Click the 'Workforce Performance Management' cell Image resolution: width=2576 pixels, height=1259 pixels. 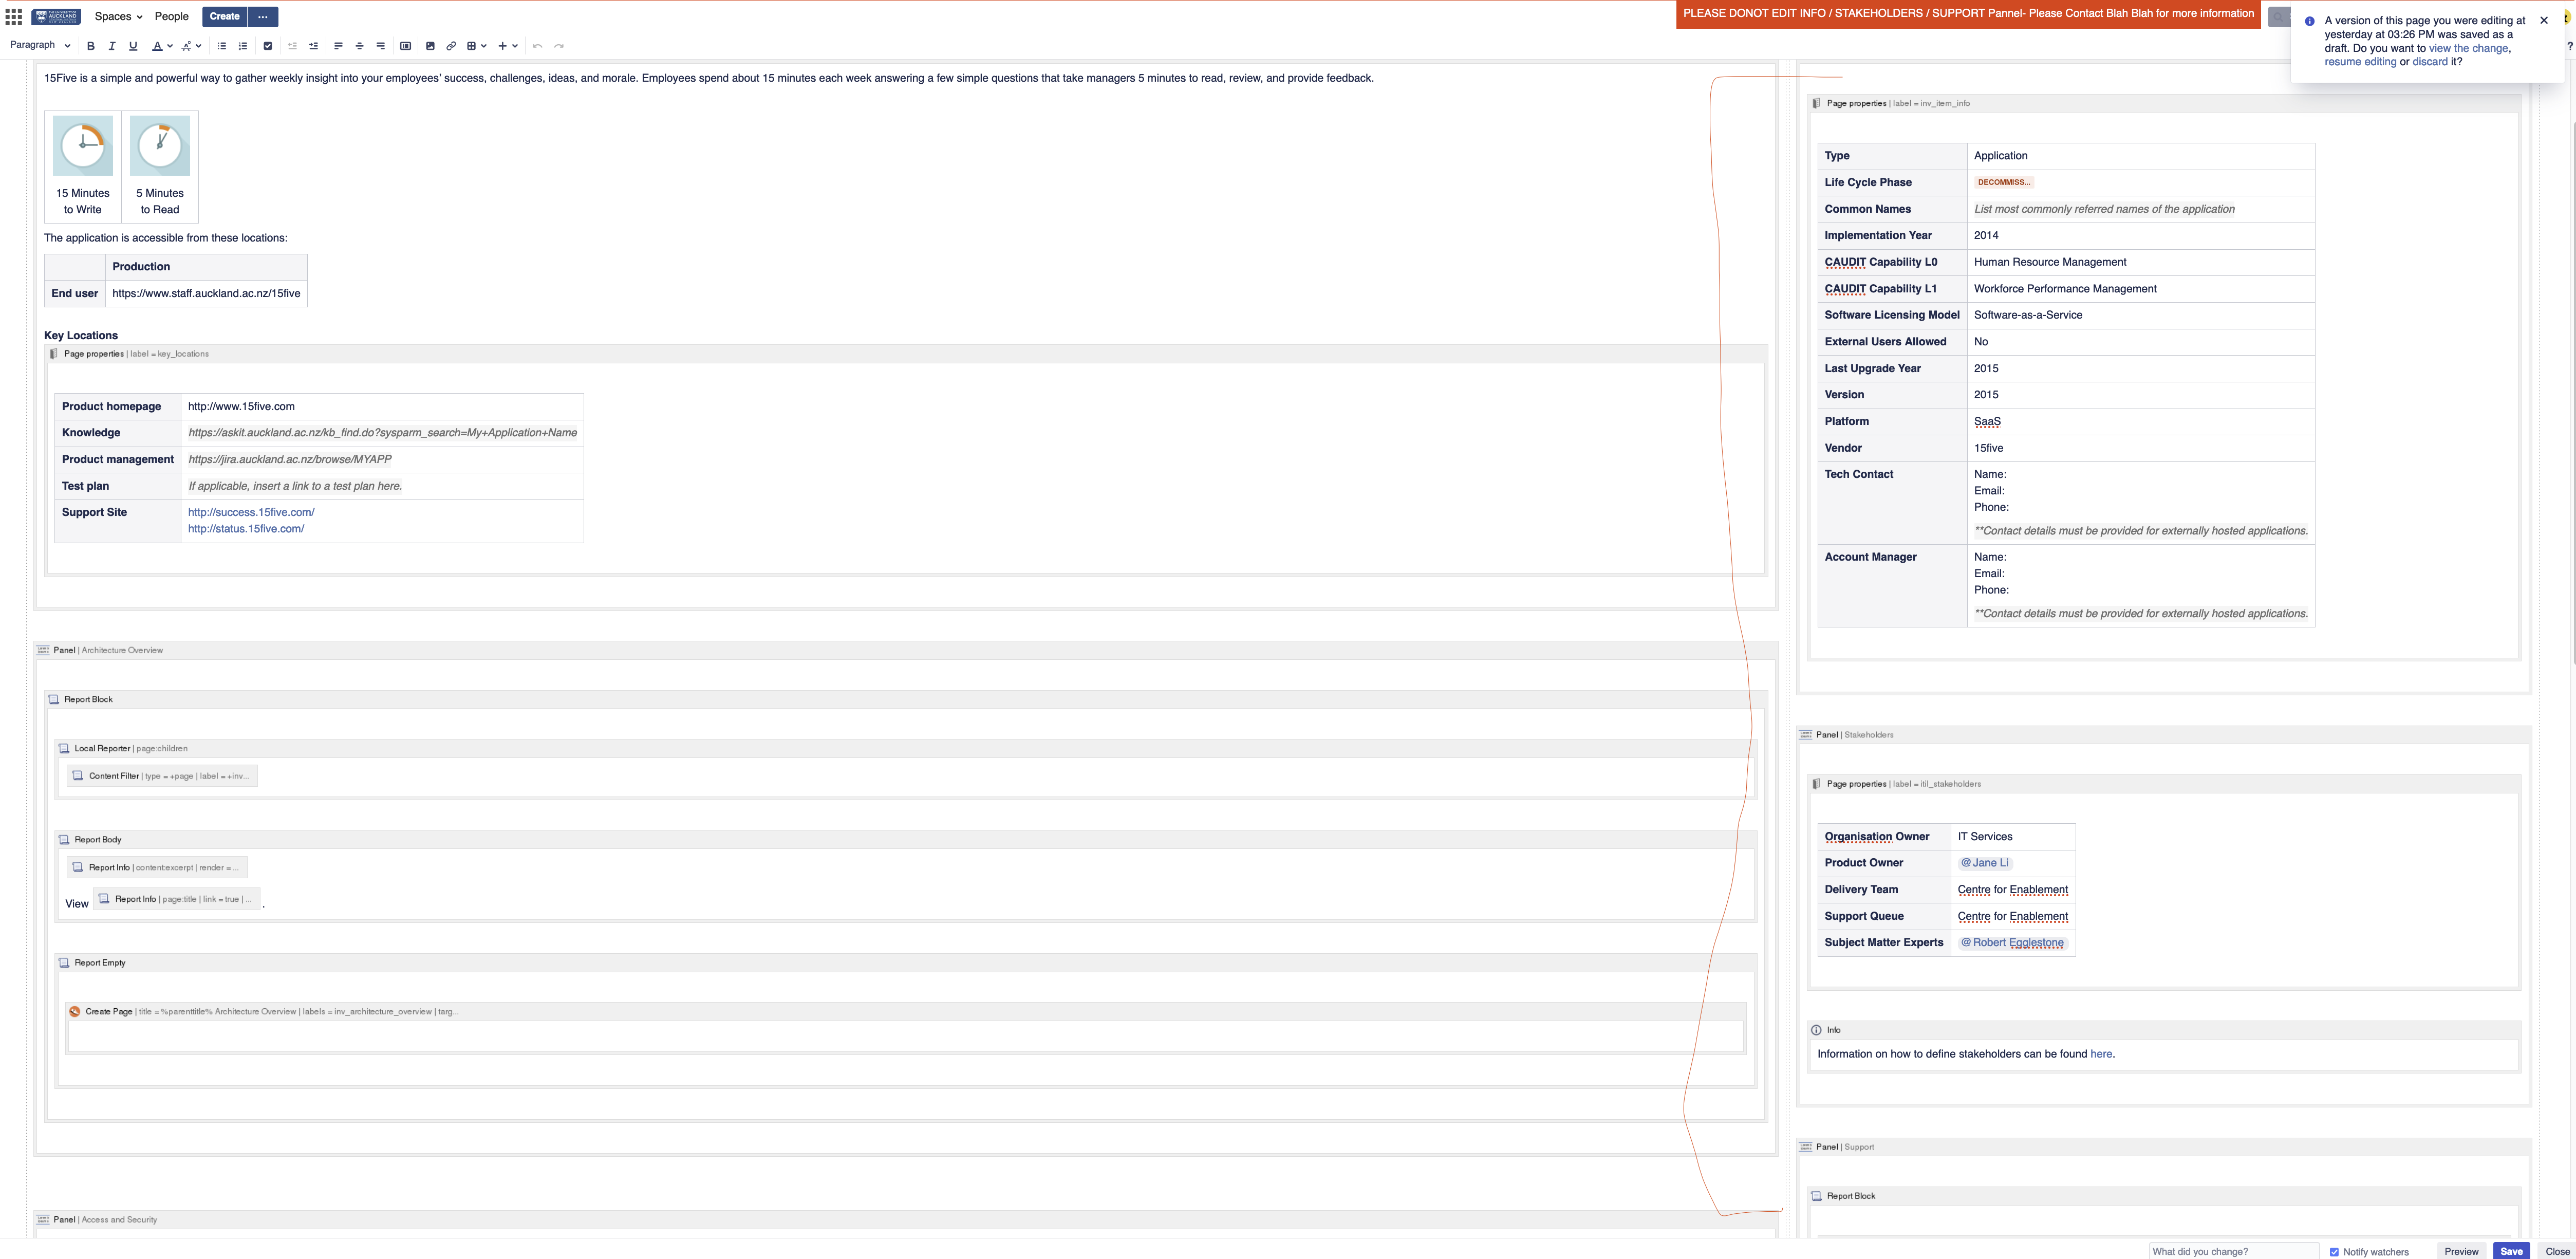pyautogui.click(x=2140, y=289)
